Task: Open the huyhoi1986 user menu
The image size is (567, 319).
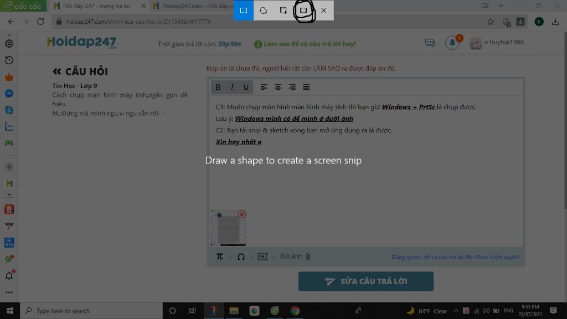Action: 500,43
